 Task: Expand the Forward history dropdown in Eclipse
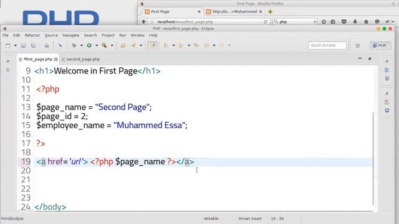tap(229, 45)
